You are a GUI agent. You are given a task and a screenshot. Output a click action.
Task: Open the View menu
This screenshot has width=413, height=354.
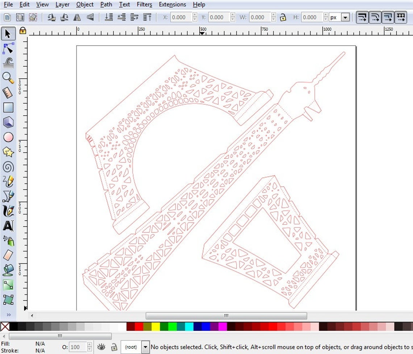[42, 4]
